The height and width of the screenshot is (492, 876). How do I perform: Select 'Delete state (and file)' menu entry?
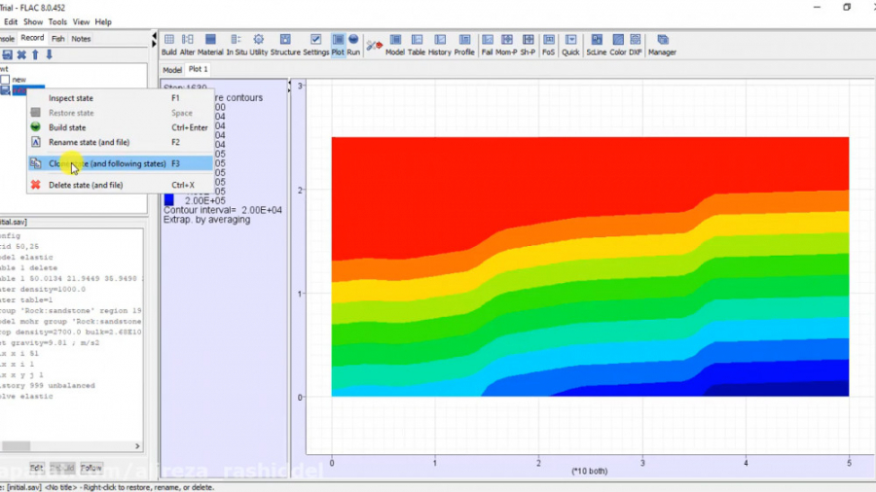(86, 185)
